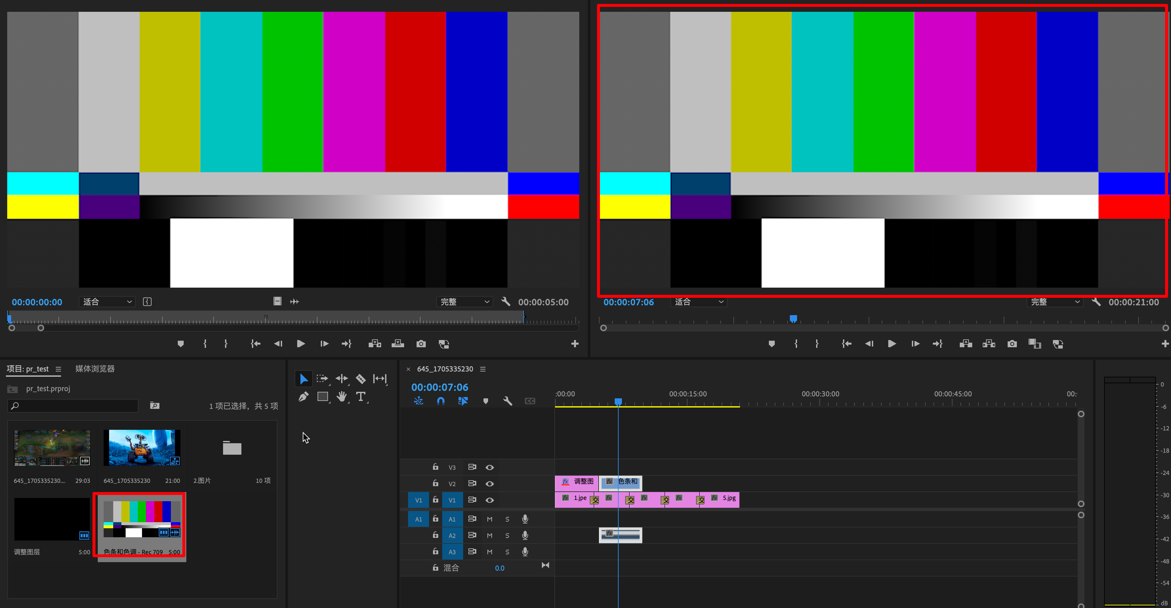Click Extract button in Program monitor
Screen dimensions: 1171x608
tap(989, 344)
